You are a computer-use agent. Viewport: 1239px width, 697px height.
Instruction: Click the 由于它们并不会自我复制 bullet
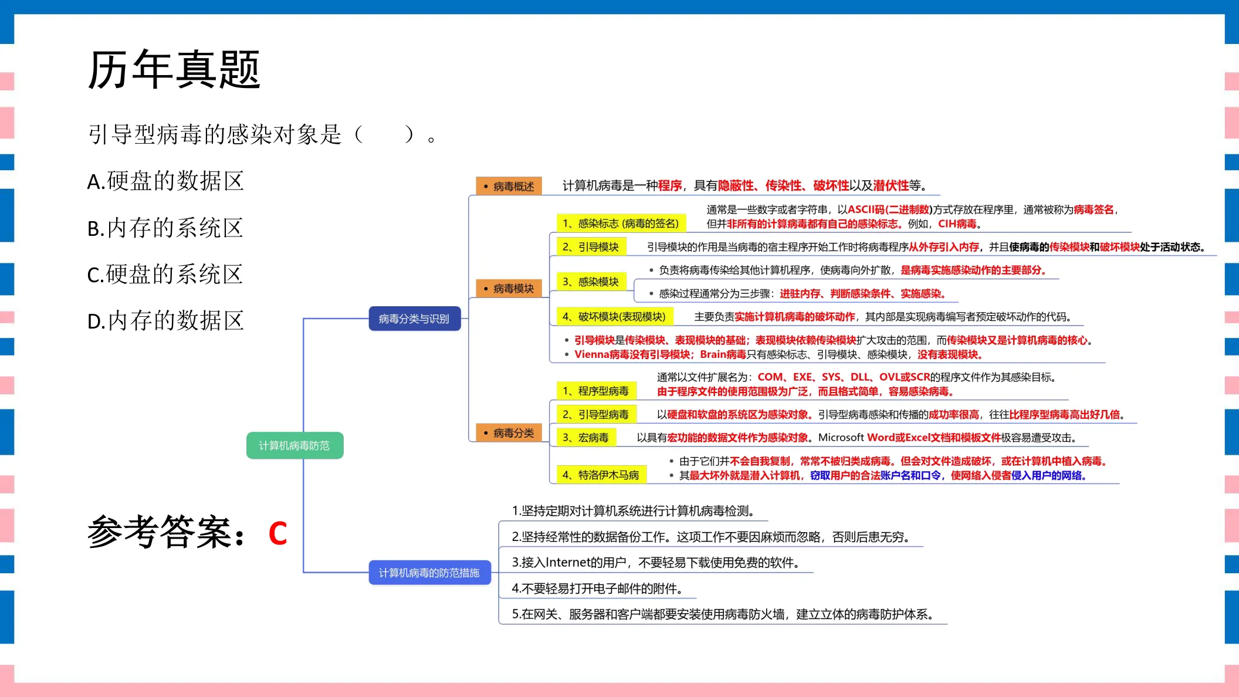pos(888,461)
